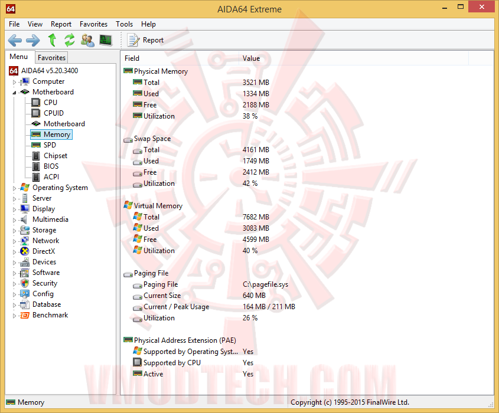The height and width of the screenshot is (413, 499).
Task: Open the monitor graph toolbar icon
Action: pos(106,40)
